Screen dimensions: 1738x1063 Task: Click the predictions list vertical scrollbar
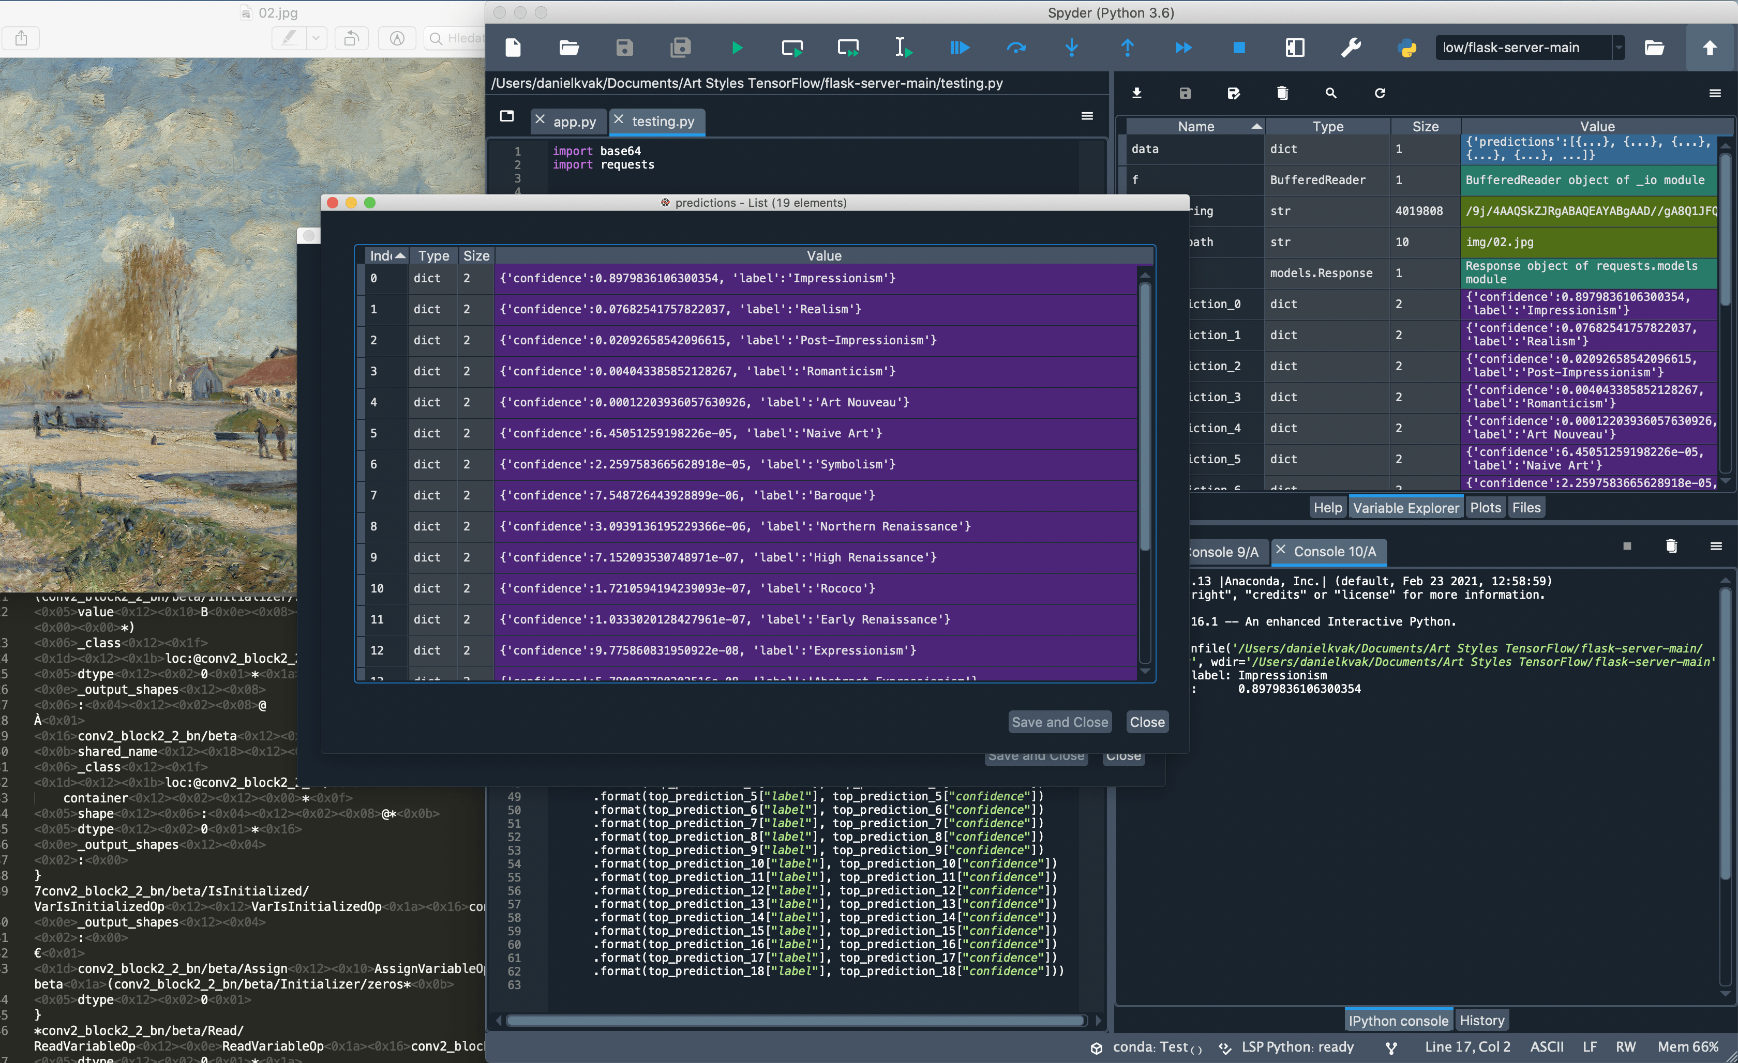click(1145, 472)
